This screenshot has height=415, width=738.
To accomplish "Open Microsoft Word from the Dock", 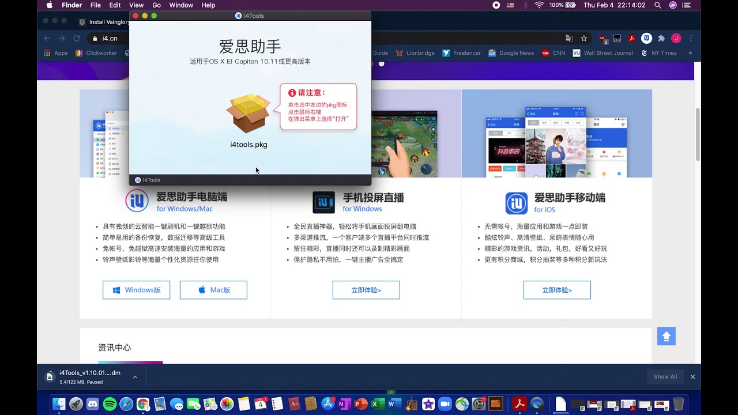I will click(395, 404).
